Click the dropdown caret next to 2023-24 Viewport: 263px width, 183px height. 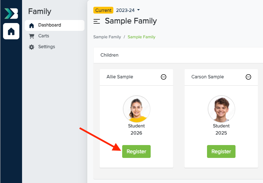click(x=138, y=10)
